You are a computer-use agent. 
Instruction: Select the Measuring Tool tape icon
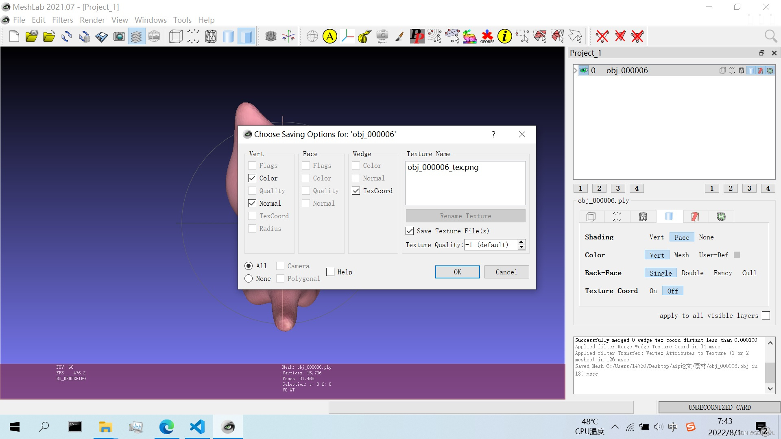tap(365, 37)
